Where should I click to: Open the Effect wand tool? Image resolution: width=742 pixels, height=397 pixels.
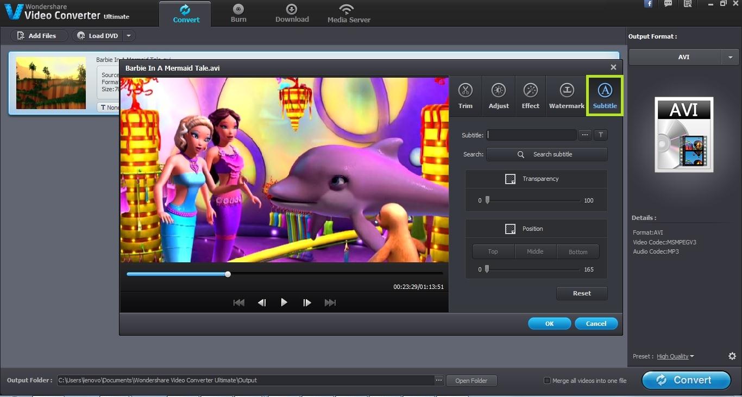tap(530, 96)
